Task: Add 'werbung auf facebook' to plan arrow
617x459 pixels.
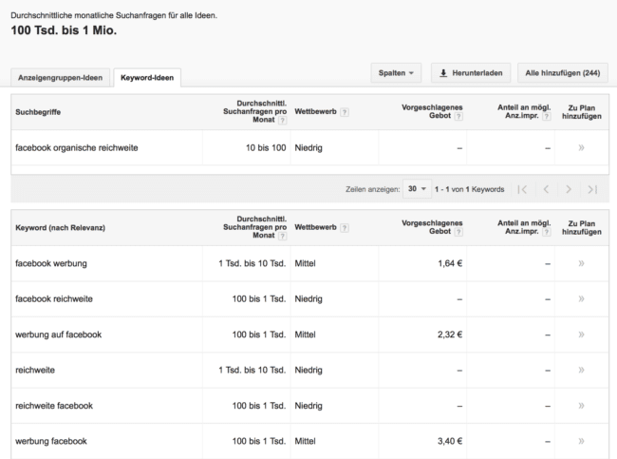Action: pos(581,335)
